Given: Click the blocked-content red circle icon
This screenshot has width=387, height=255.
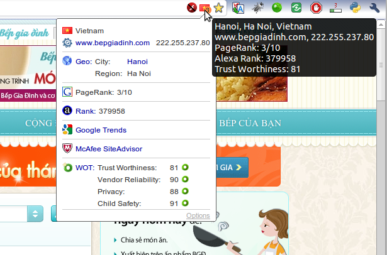Looking at the screenshot, I should coord(192,8).
